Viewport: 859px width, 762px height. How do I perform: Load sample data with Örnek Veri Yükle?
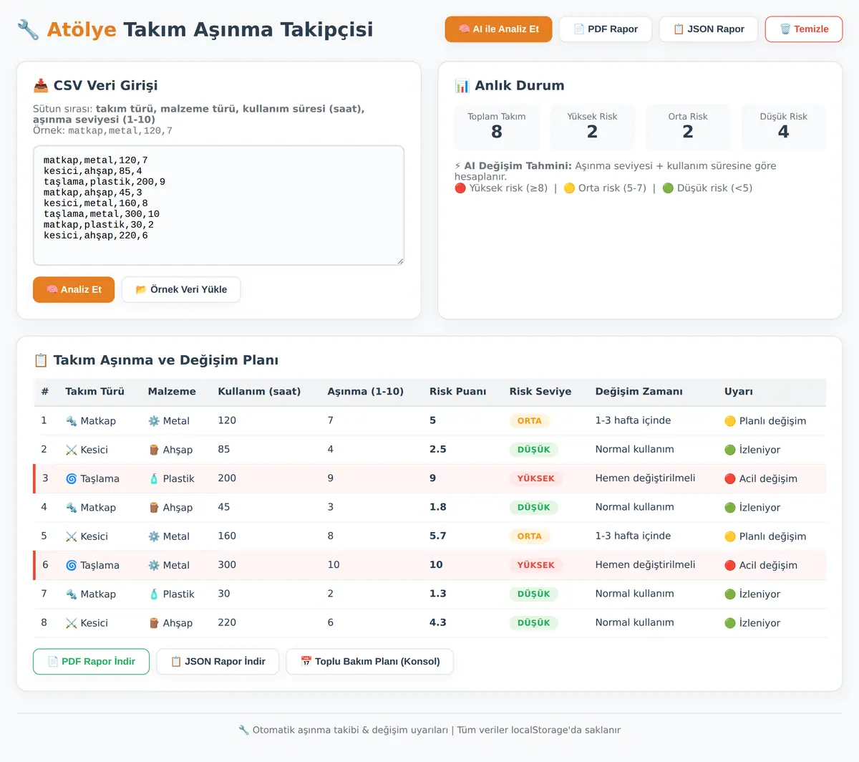point(181,289)
